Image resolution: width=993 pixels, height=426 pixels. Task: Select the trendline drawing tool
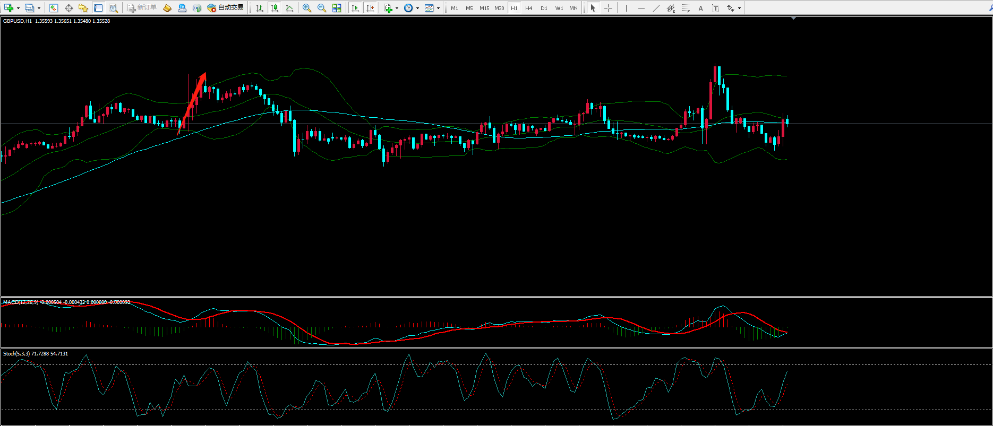[x=656, y=8]
